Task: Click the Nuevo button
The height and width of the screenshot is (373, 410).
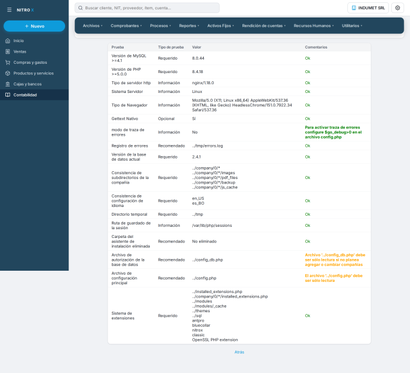Action: tap(34, 26)
